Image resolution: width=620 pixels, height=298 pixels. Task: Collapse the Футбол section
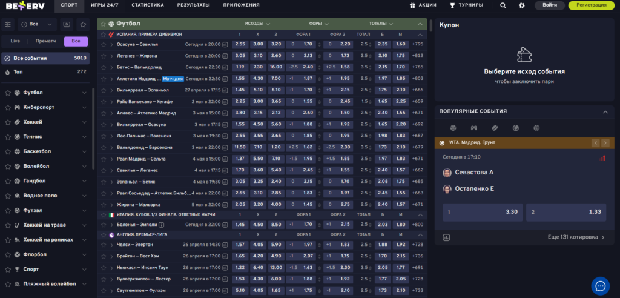click(420, 24)
